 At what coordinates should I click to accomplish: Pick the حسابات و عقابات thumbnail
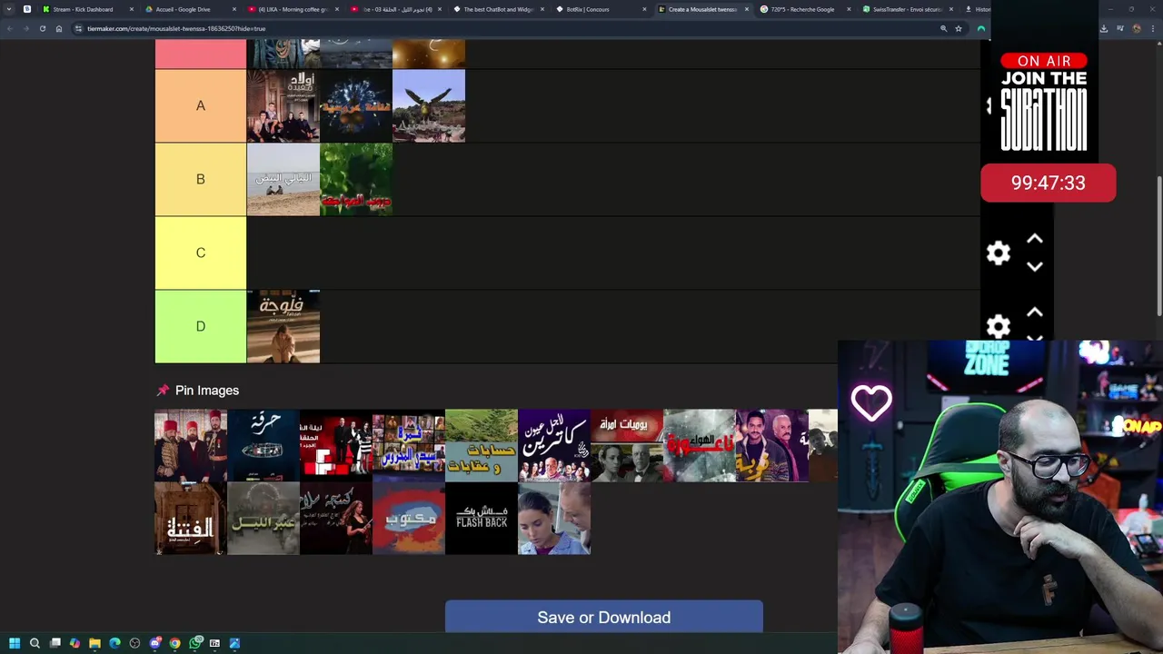[x=482, y=445]
